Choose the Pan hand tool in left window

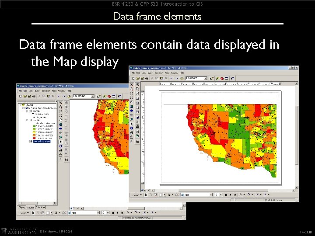coord(60,120)
